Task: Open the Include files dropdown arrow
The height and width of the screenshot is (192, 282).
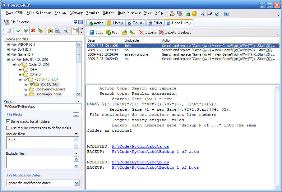Action: pos(76,134)
